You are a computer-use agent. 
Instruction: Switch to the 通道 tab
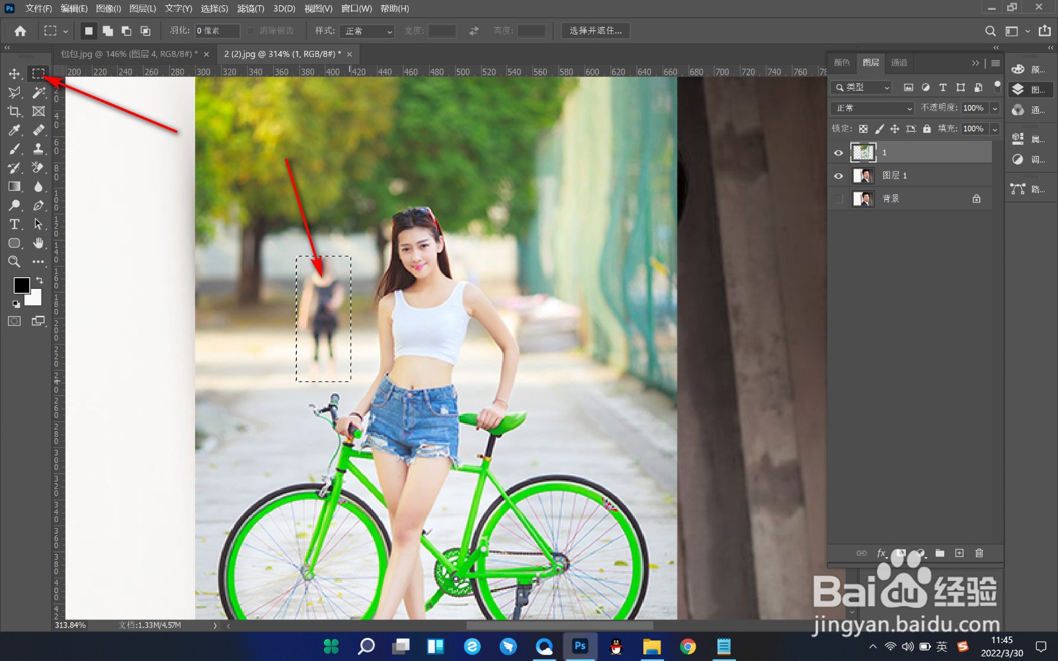pos(899,63)
